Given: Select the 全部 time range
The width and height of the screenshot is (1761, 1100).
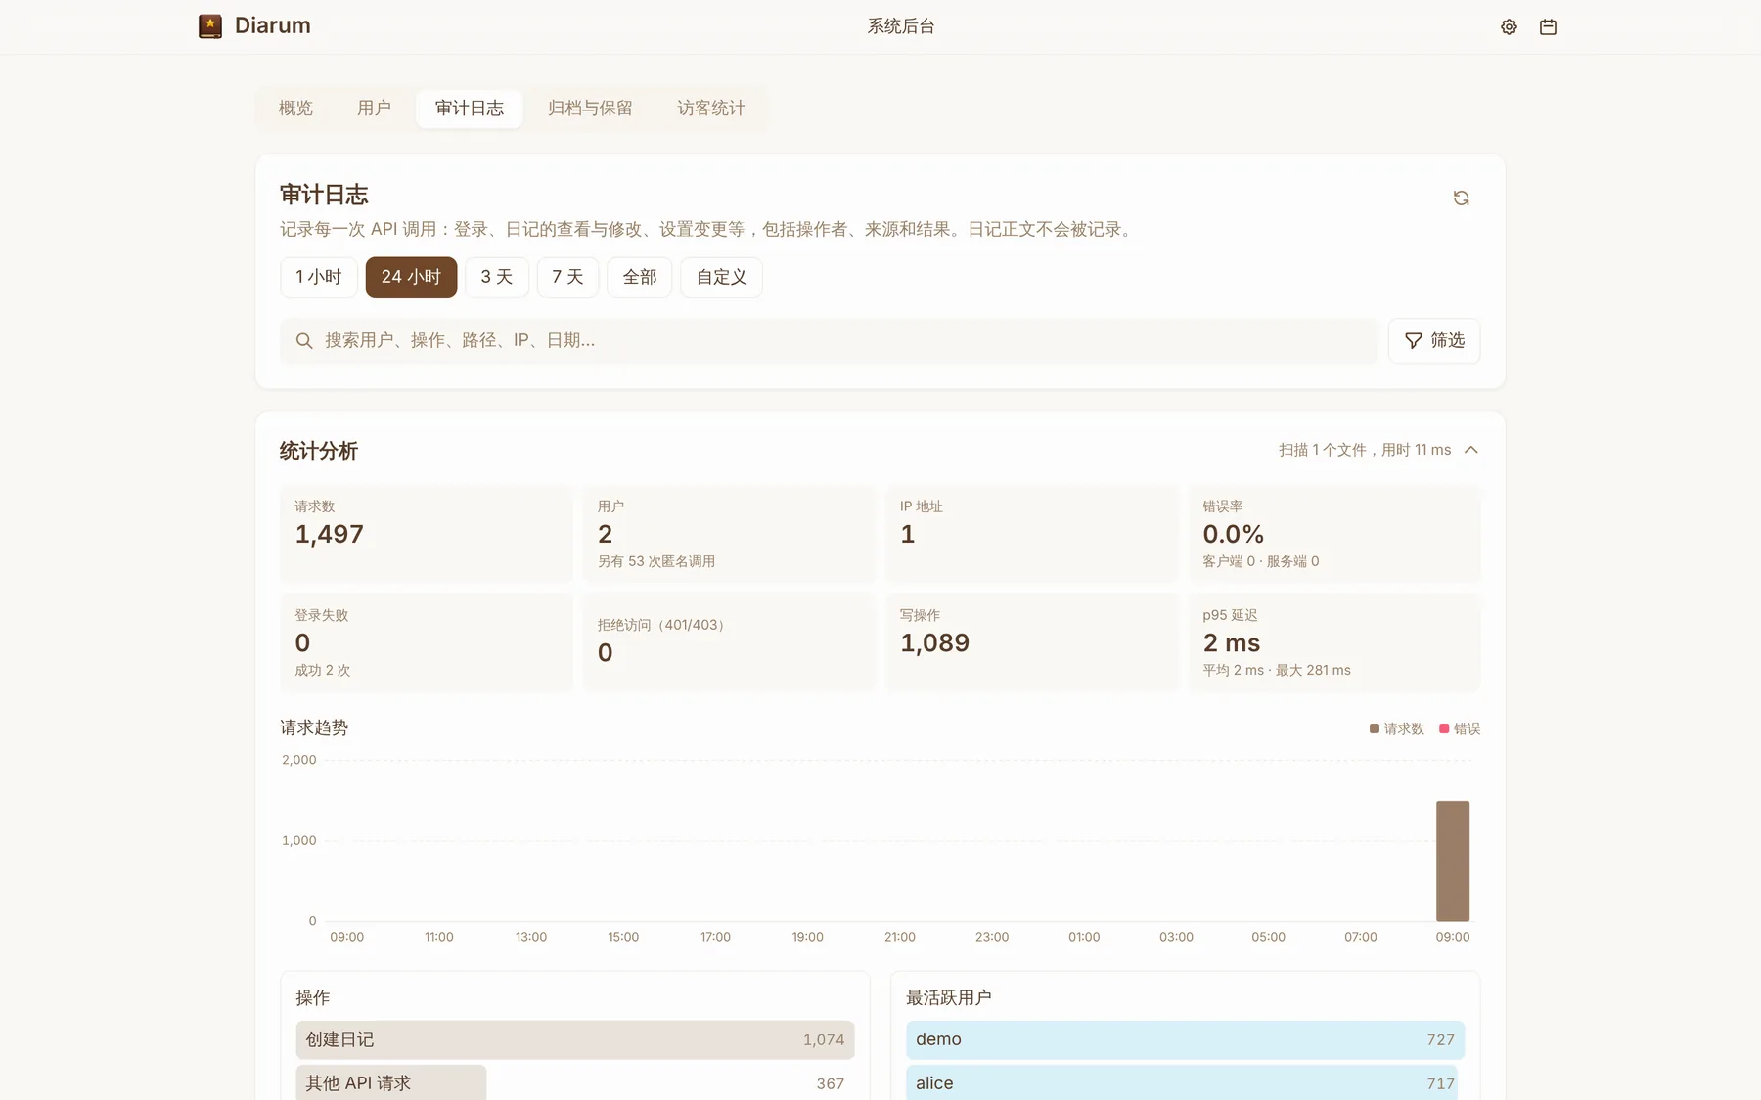Looking at the screenshot, I should [x=640, y=278].
